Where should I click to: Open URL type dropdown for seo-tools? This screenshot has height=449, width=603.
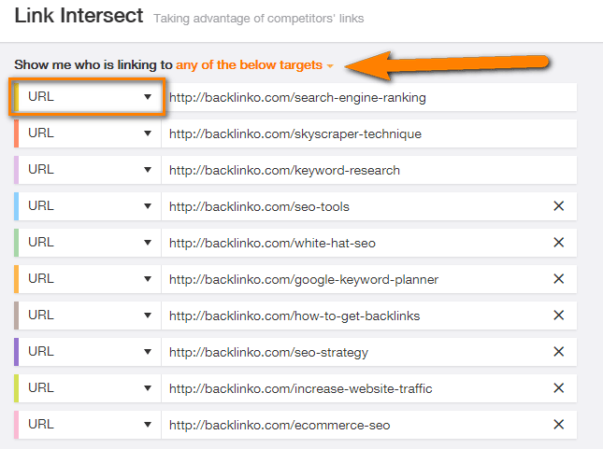click(x=89, y=206)
